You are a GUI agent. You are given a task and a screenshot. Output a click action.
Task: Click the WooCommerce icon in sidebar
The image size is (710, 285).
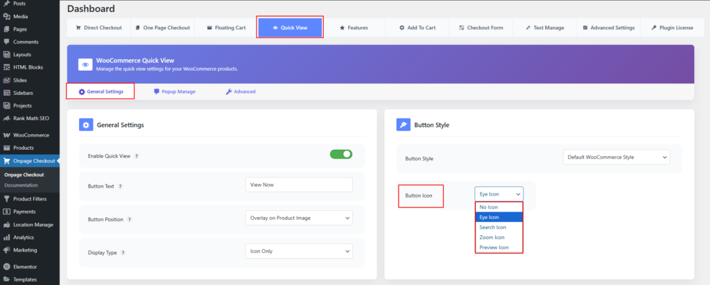click(x=6, y=135)
